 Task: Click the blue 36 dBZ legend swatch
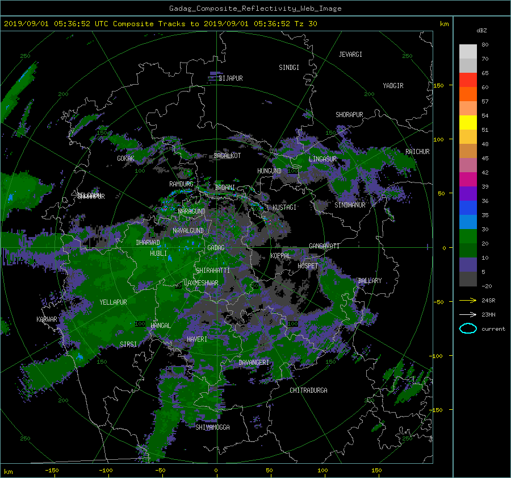[x=468, y=207]
